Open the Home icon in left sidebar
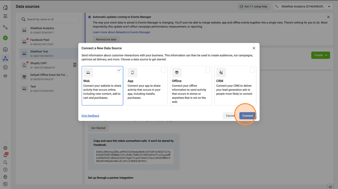 point(5,8)
